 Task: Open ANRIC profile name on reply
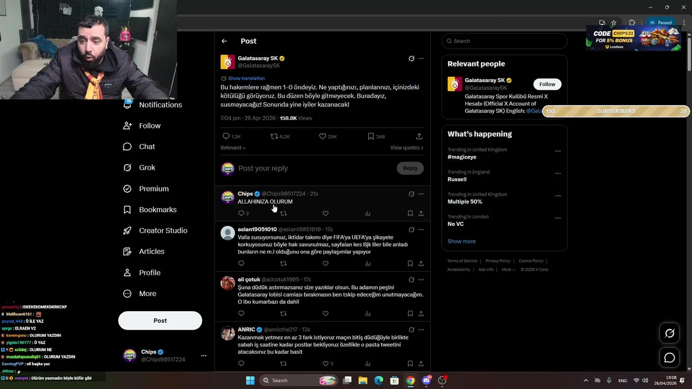coord(247,330)
